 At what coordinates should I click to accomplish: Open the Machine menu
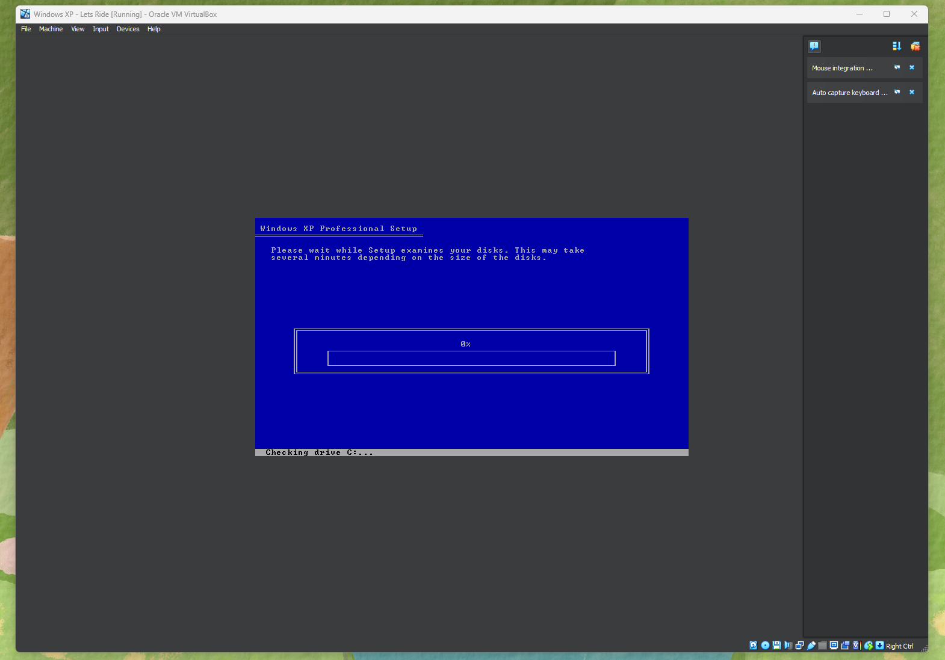tap(51, 29)
